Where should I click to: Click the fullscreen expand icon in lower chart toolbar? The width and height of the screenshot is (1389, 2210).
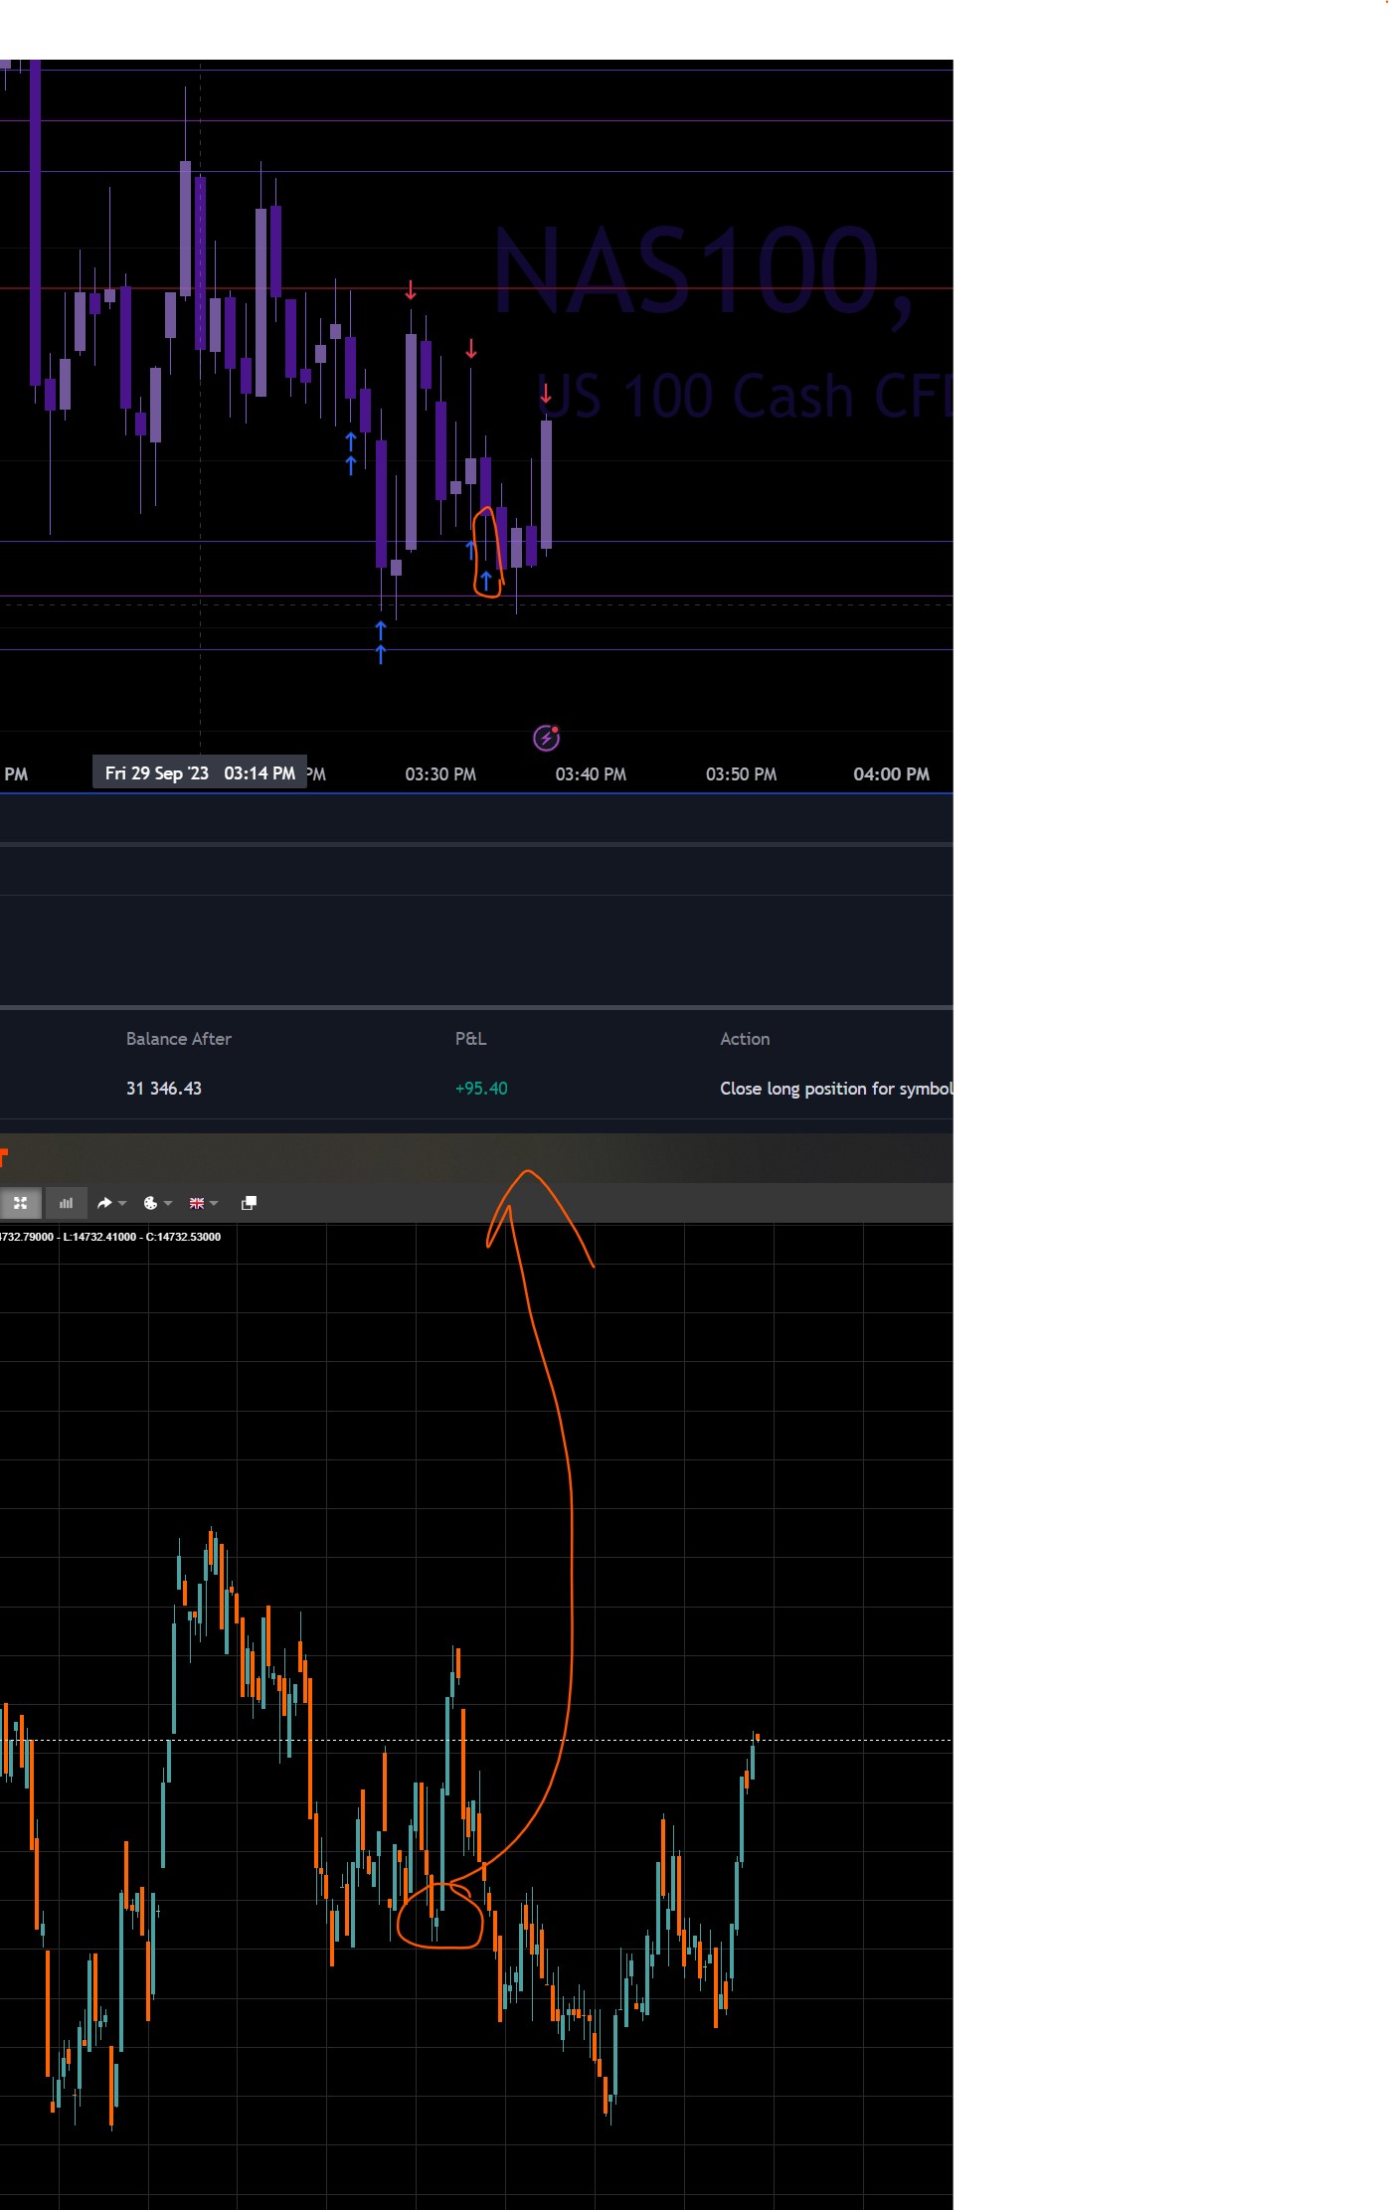click(x=20, y=1203)
